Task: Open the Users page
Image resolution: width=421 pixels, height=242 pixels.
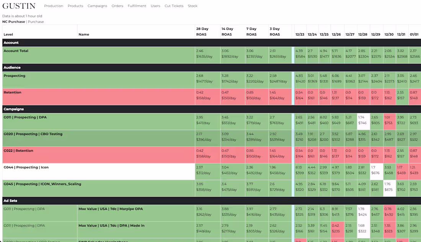Action: (x=155, y=6)
